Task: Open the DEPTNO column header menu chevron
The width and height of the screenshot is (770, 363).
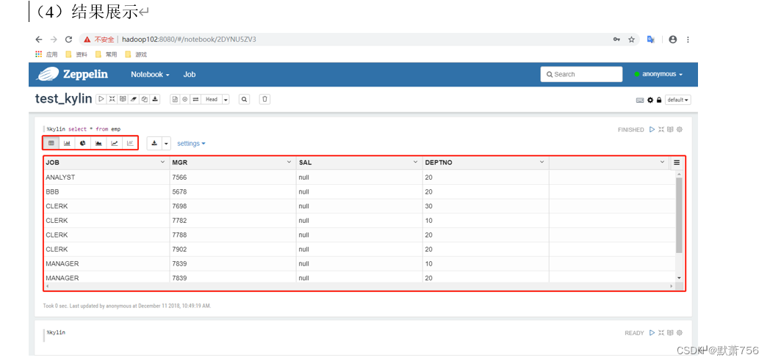Action: pyautogui.click(x=541, y=162)
